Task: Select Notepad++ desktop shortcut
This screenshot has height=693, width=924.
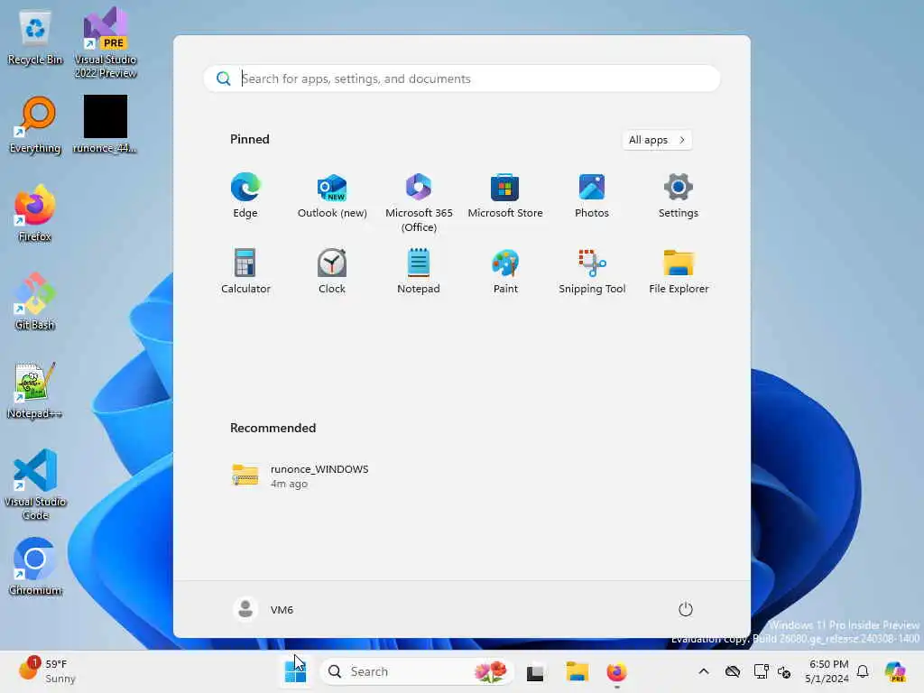Action: (35, 390)
